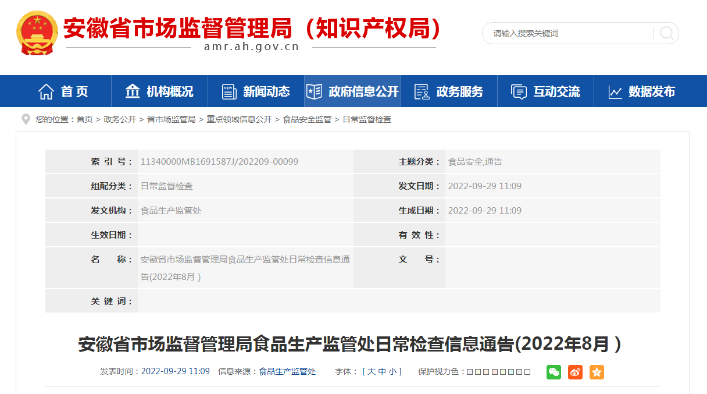Click the chat icon beside 互动交流

[x=519, y=91]
